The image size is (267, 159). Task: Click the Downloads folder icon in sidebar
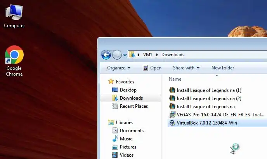coord(115,98)
